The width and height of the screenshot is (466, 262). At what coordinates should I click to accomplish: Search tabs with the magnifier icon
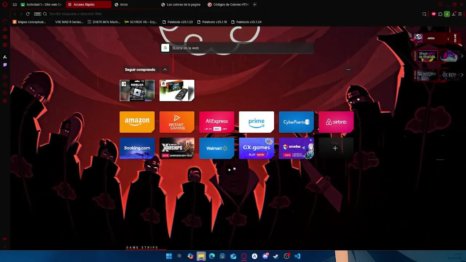[x=440, y=4]
